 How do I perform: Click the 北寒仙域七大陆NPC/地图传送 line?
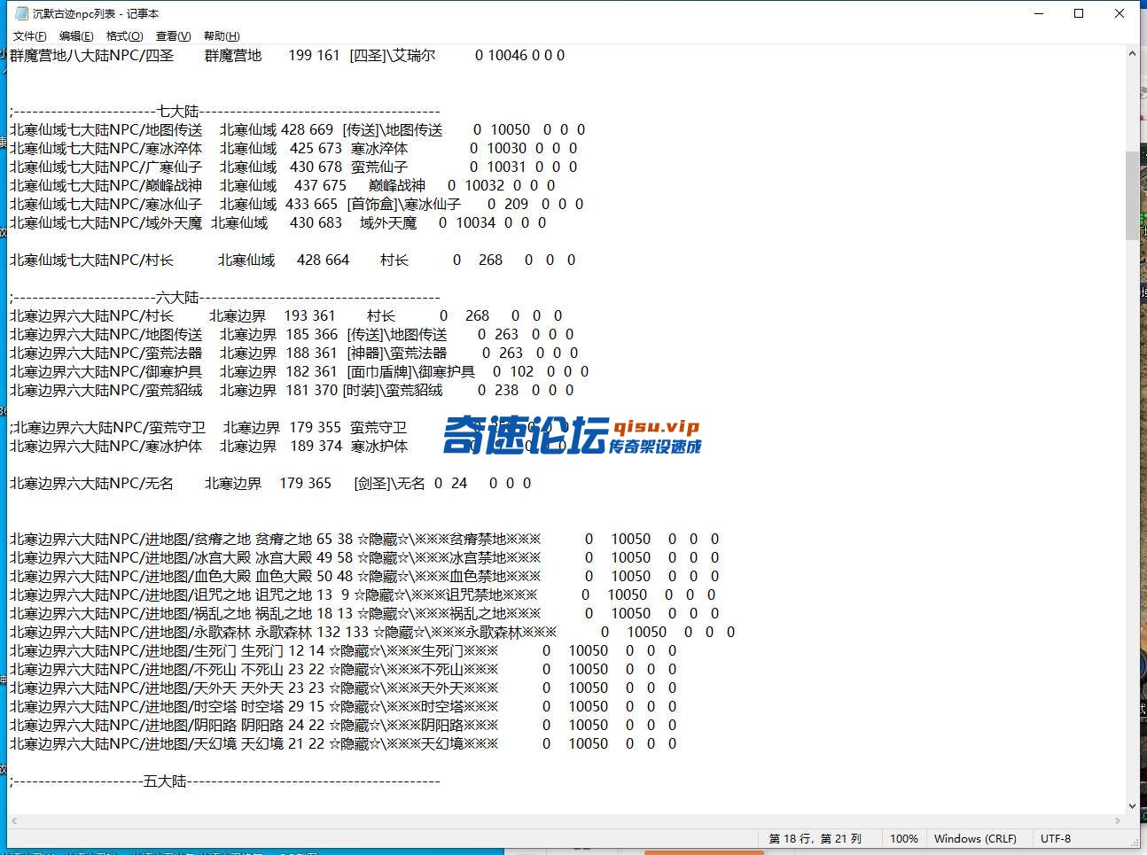pos(298,129)
